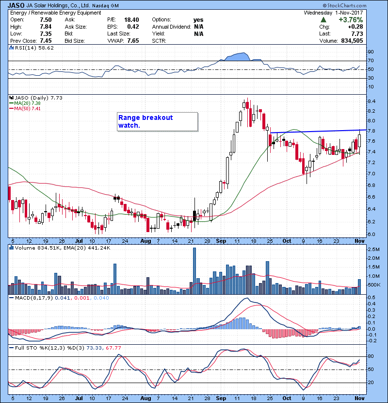Click the EPS value "0.42"
Image resolution: width=388 pixels, height=403 pixels.
click(x=133, y=27)
